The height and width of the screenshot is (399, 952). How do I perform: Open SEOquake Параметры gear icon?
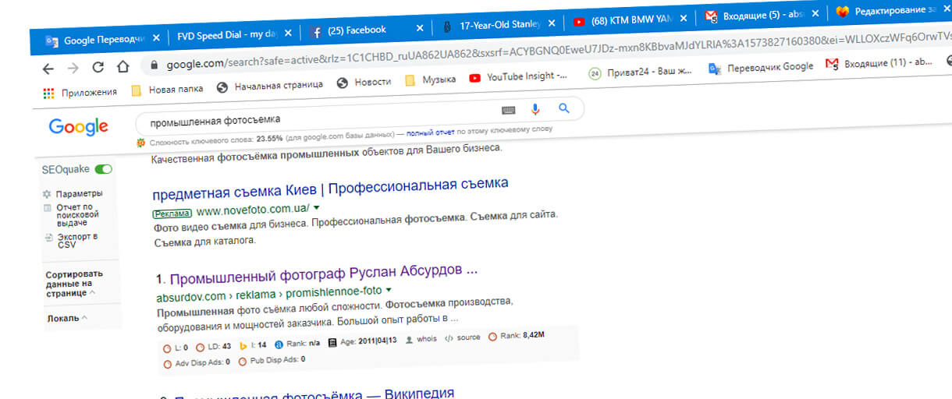click(48, 192)
